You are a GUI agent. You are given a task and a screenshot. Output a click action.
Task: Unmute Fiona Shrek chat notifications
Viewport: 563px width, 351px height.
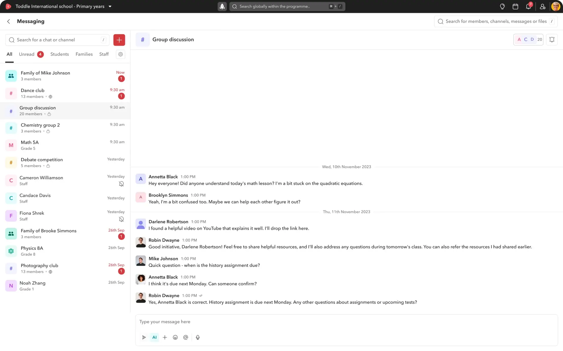coord(121,219)
